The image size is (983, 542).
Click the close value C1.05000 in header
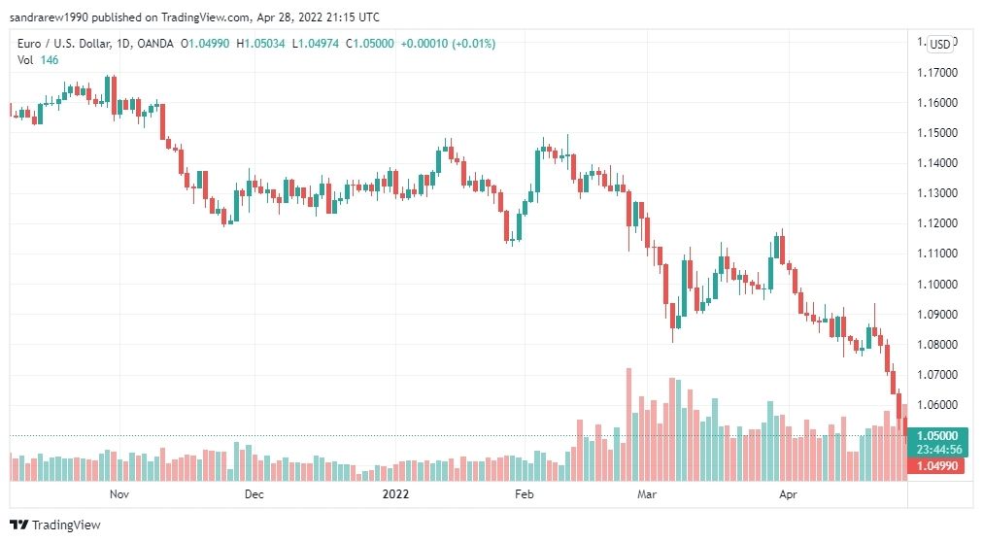click(370, 44)
